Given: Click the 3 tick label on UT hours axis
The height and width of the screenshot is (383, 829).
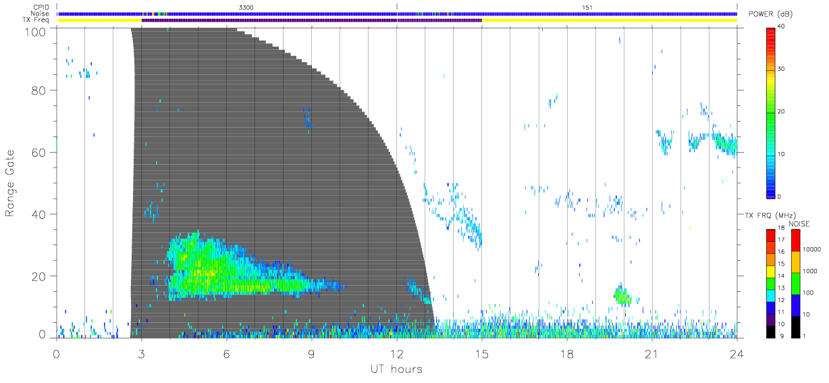Looking at the screenshot, I should [x=141, y=353].
